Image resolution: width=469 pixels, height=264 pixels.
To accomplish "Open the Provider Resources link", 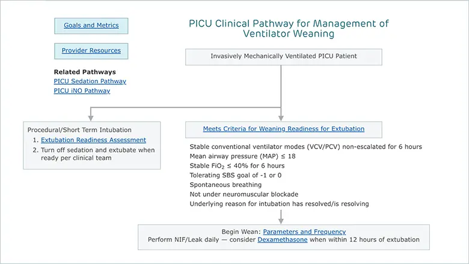I will tap(91, 51).
